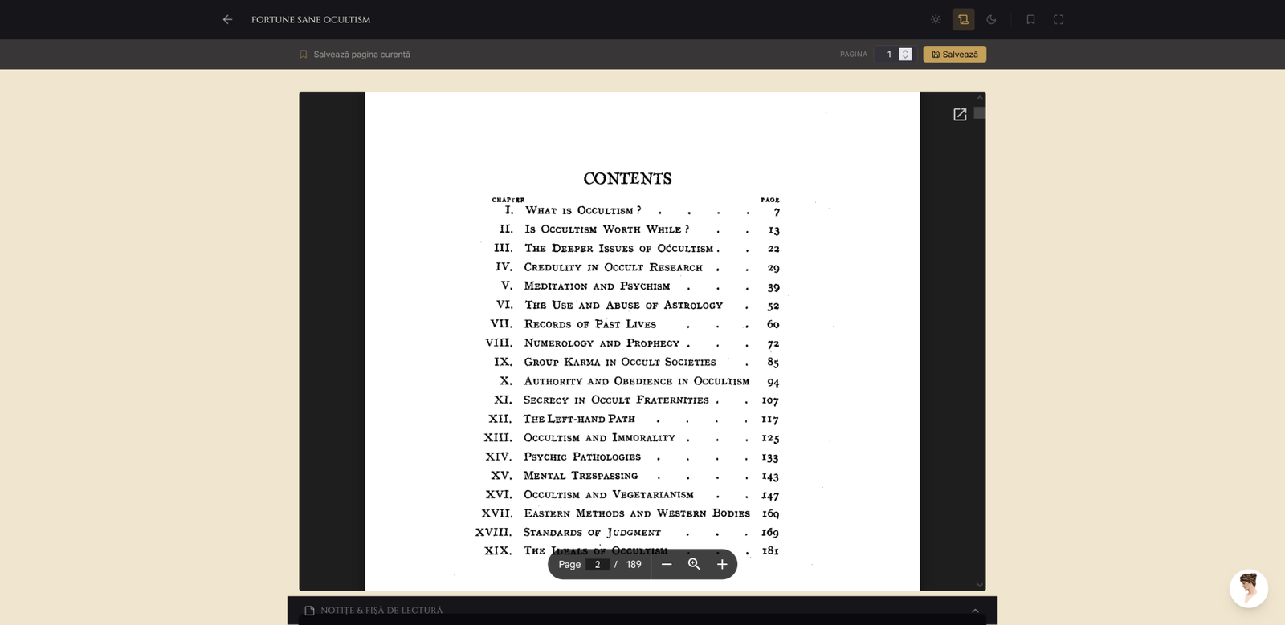1285x625 pixels.
Task: Click "Psychic Pathologies" entry
Action: click(582, 457)
